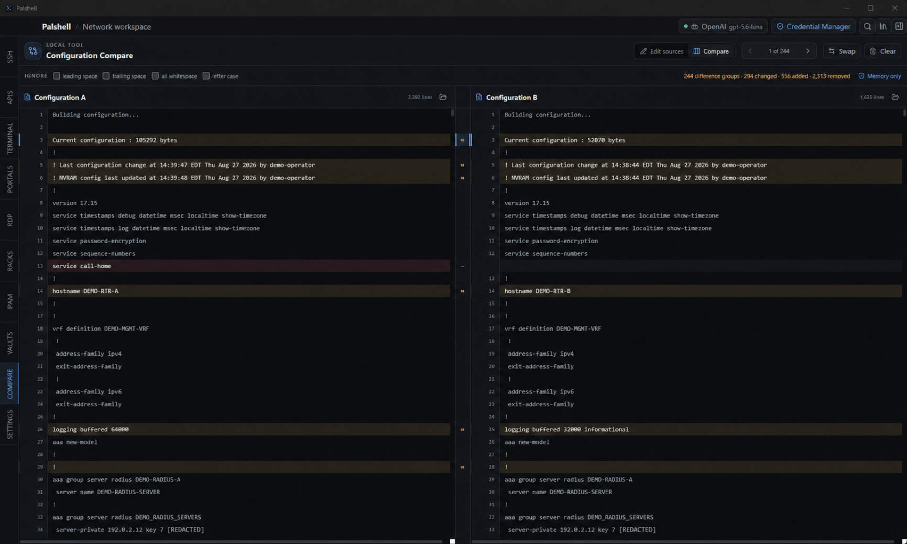
Task: Switch to TERMINAL sidebar tab
Action: tap(9, 138)
